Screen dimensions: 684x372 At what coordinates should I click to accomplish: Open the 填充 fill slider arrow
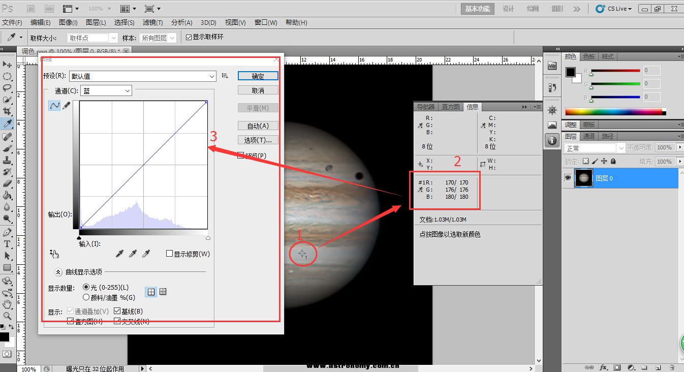(x=680, y=162)
